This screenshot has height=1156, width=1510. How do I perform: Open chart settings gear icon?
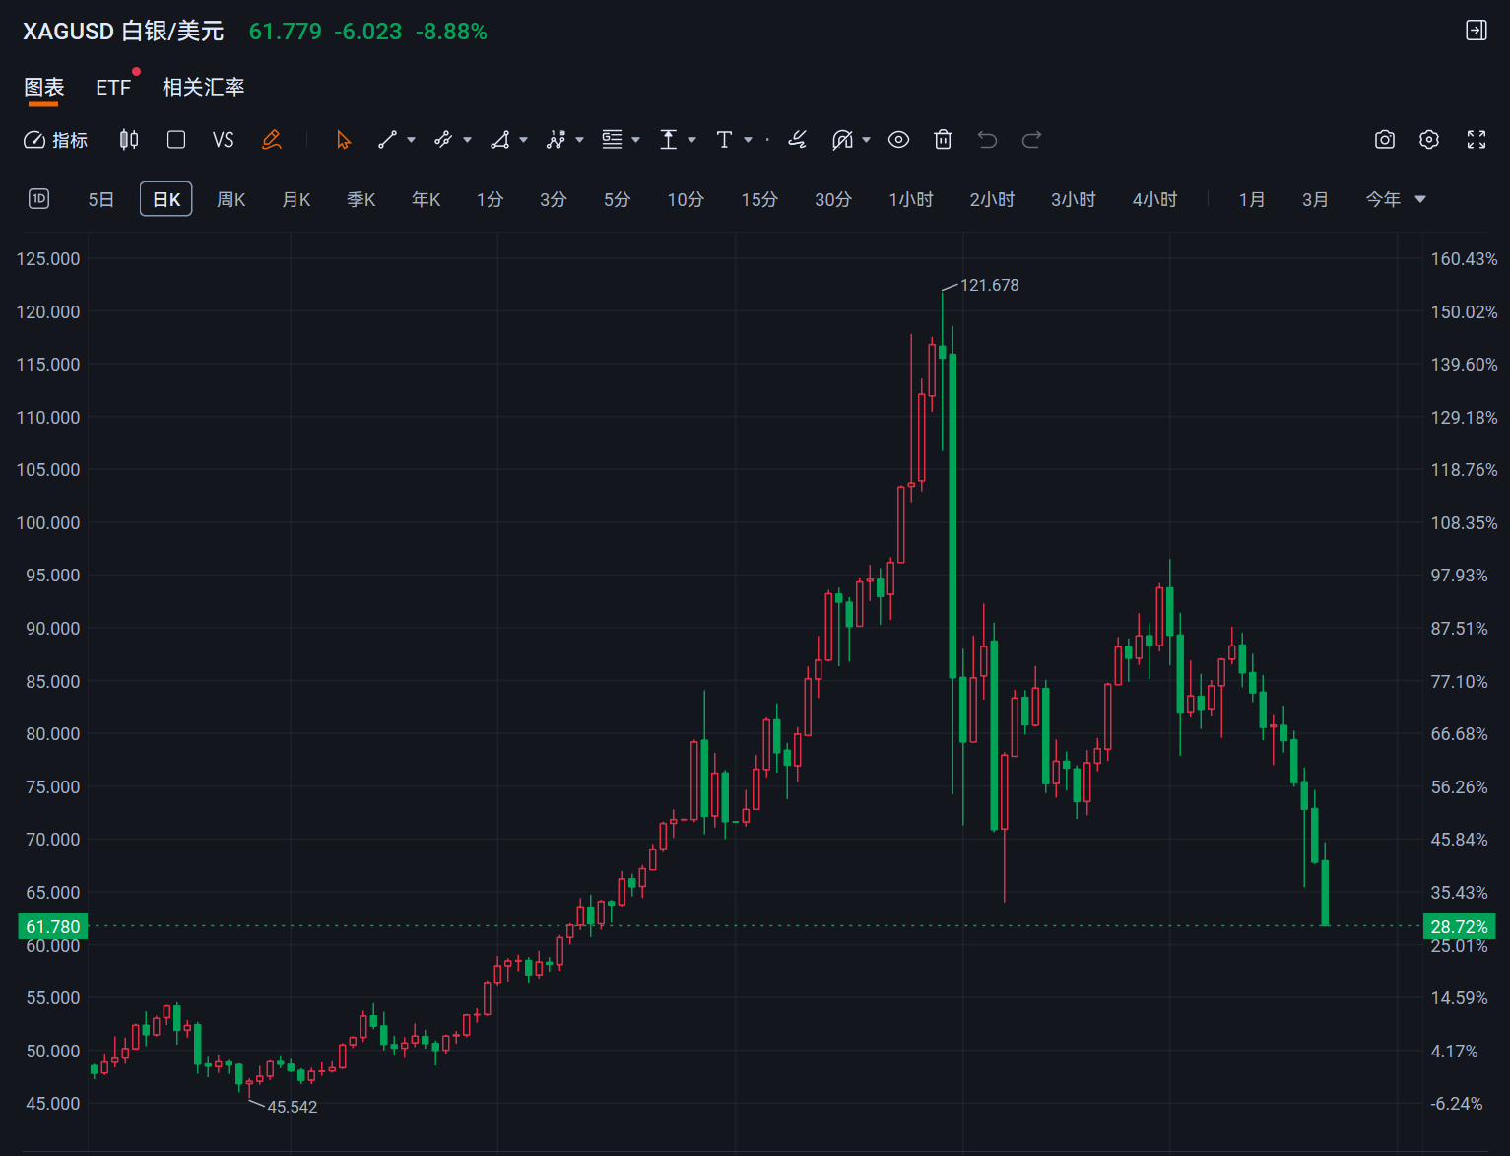click(x=1429, y=140)
